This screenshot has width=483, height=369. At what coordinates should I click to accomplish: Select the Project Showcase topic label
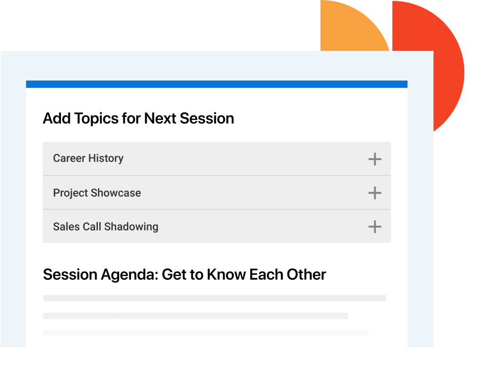coord(97,193)
